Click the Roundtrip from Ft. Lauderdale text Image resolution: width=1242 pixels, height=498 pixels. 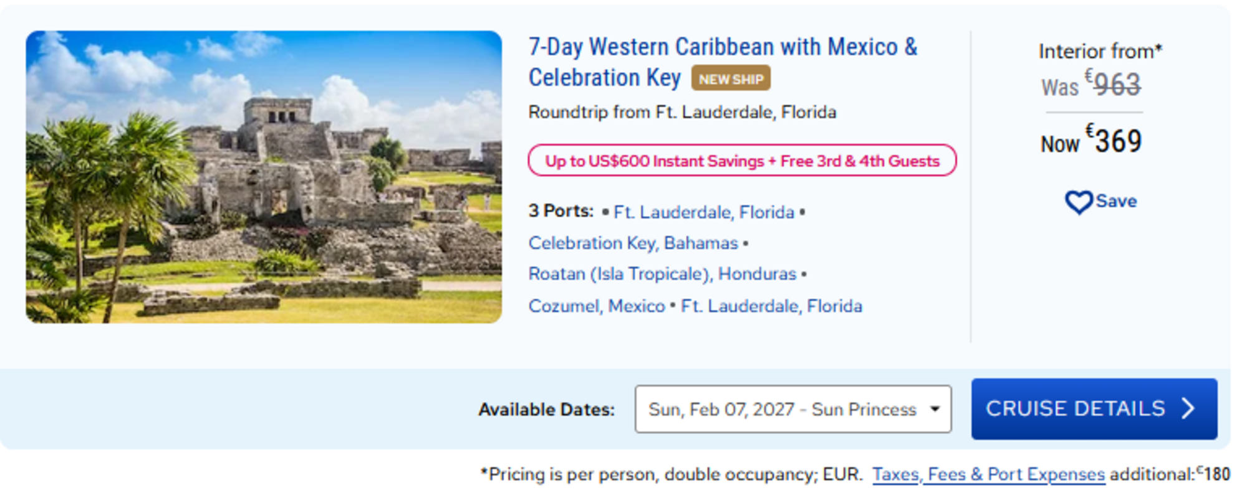point(682,112)
